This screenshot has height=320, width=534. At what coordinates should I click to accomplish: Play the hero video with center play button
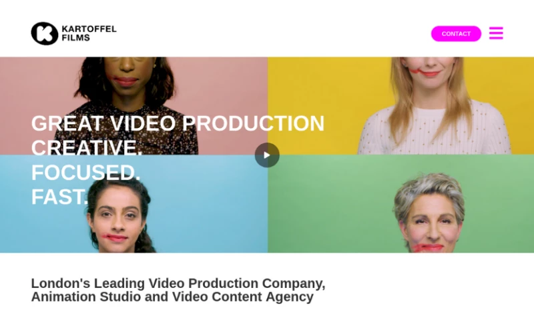tap(267, 155)
